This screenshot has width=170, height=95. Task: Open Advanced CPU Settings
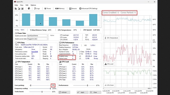click(88, 8)
